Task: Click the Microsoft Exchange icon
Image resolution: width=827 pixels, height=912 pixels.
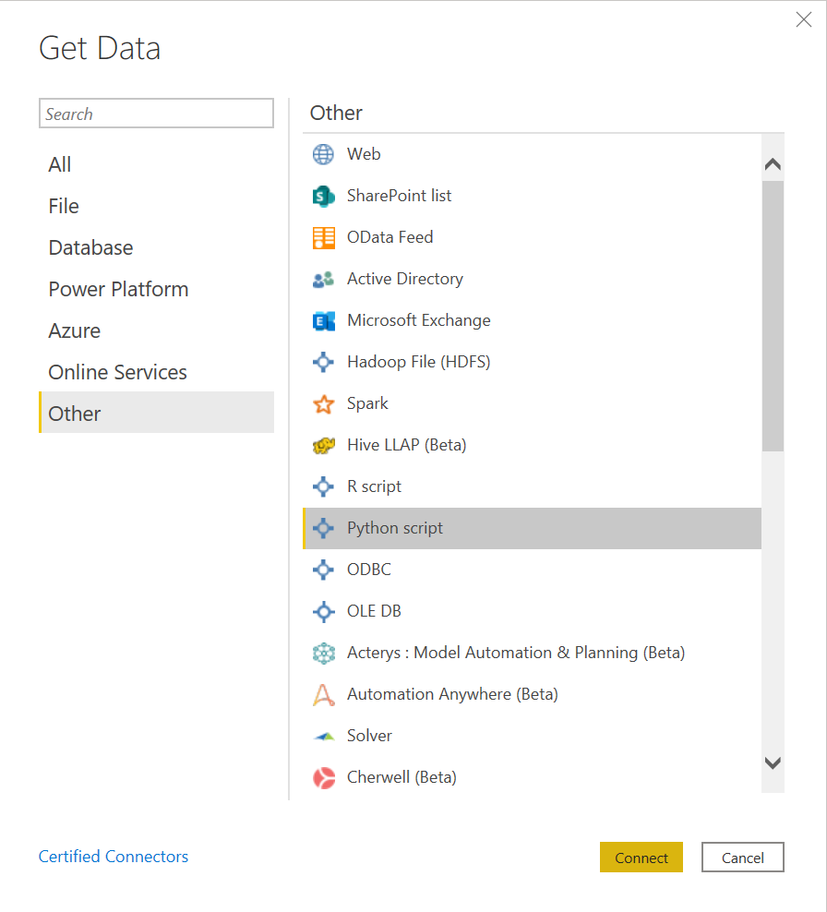Action: click(323, 320)
